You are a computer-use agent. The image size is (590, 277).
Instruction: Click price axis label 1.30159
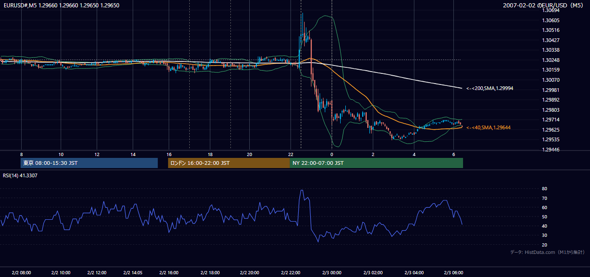click(552, 70)
